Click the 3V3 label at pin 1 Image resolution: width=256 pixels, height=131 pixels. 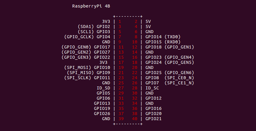(x=106, y=22)
